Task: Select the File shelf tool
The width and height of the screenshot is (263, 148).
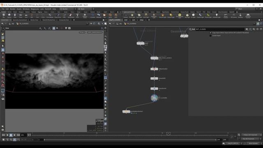Action: point(104,16)
